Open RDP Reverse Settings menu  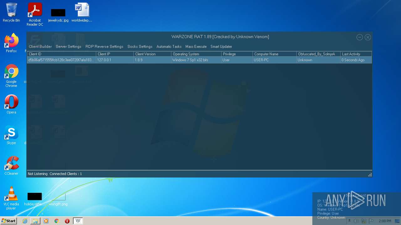coord(104,47)
